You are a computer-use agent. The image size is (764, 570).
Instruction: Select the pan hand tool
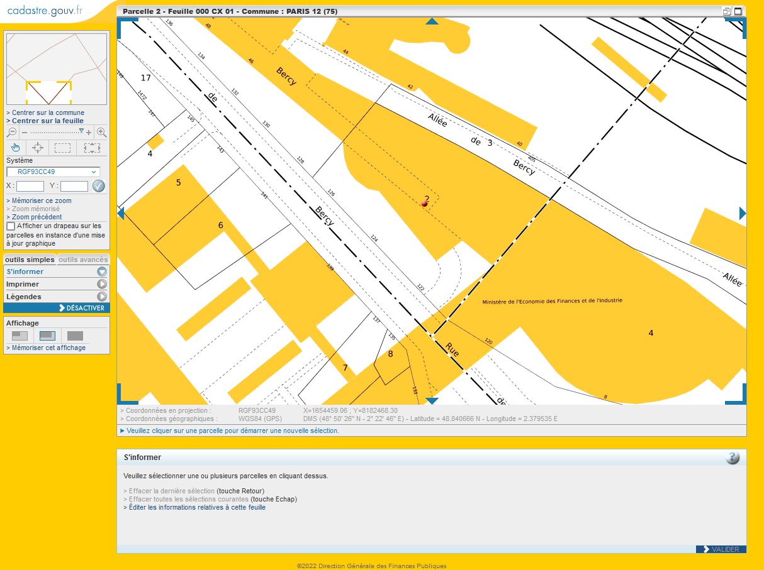(x=15, y=147)
